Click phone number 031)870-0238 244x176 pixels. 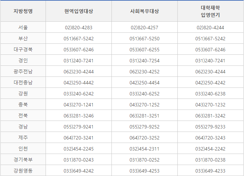pos(211,160)
